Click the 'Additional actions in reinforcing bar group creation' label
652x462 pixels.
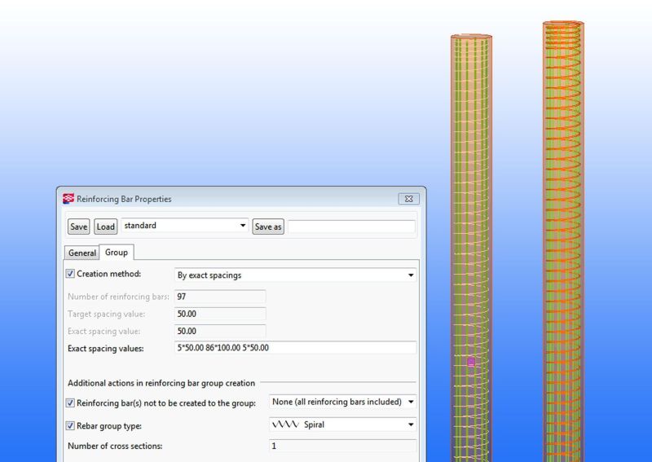click(161, 383)
